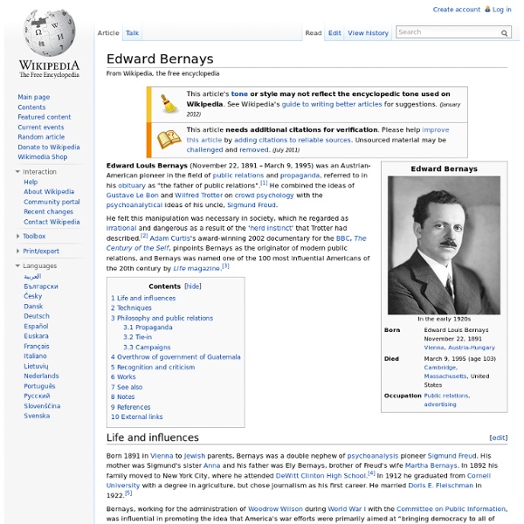Open the Gustave Le Bon link
524x524 pixels.
133,195
